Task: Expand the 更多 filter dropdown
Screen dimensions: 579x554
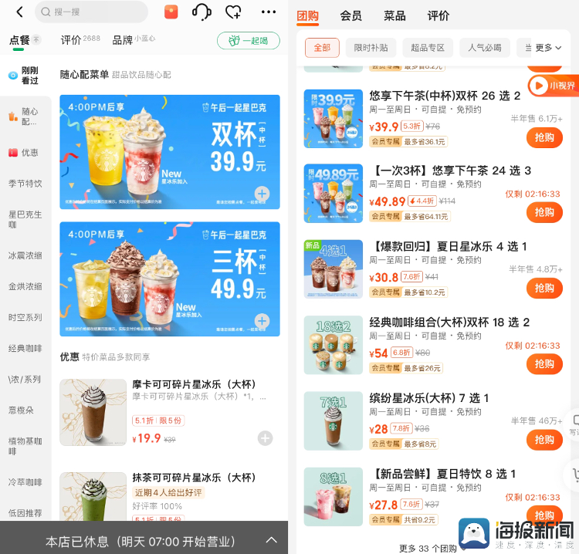Action: click(x=548, y=48)
